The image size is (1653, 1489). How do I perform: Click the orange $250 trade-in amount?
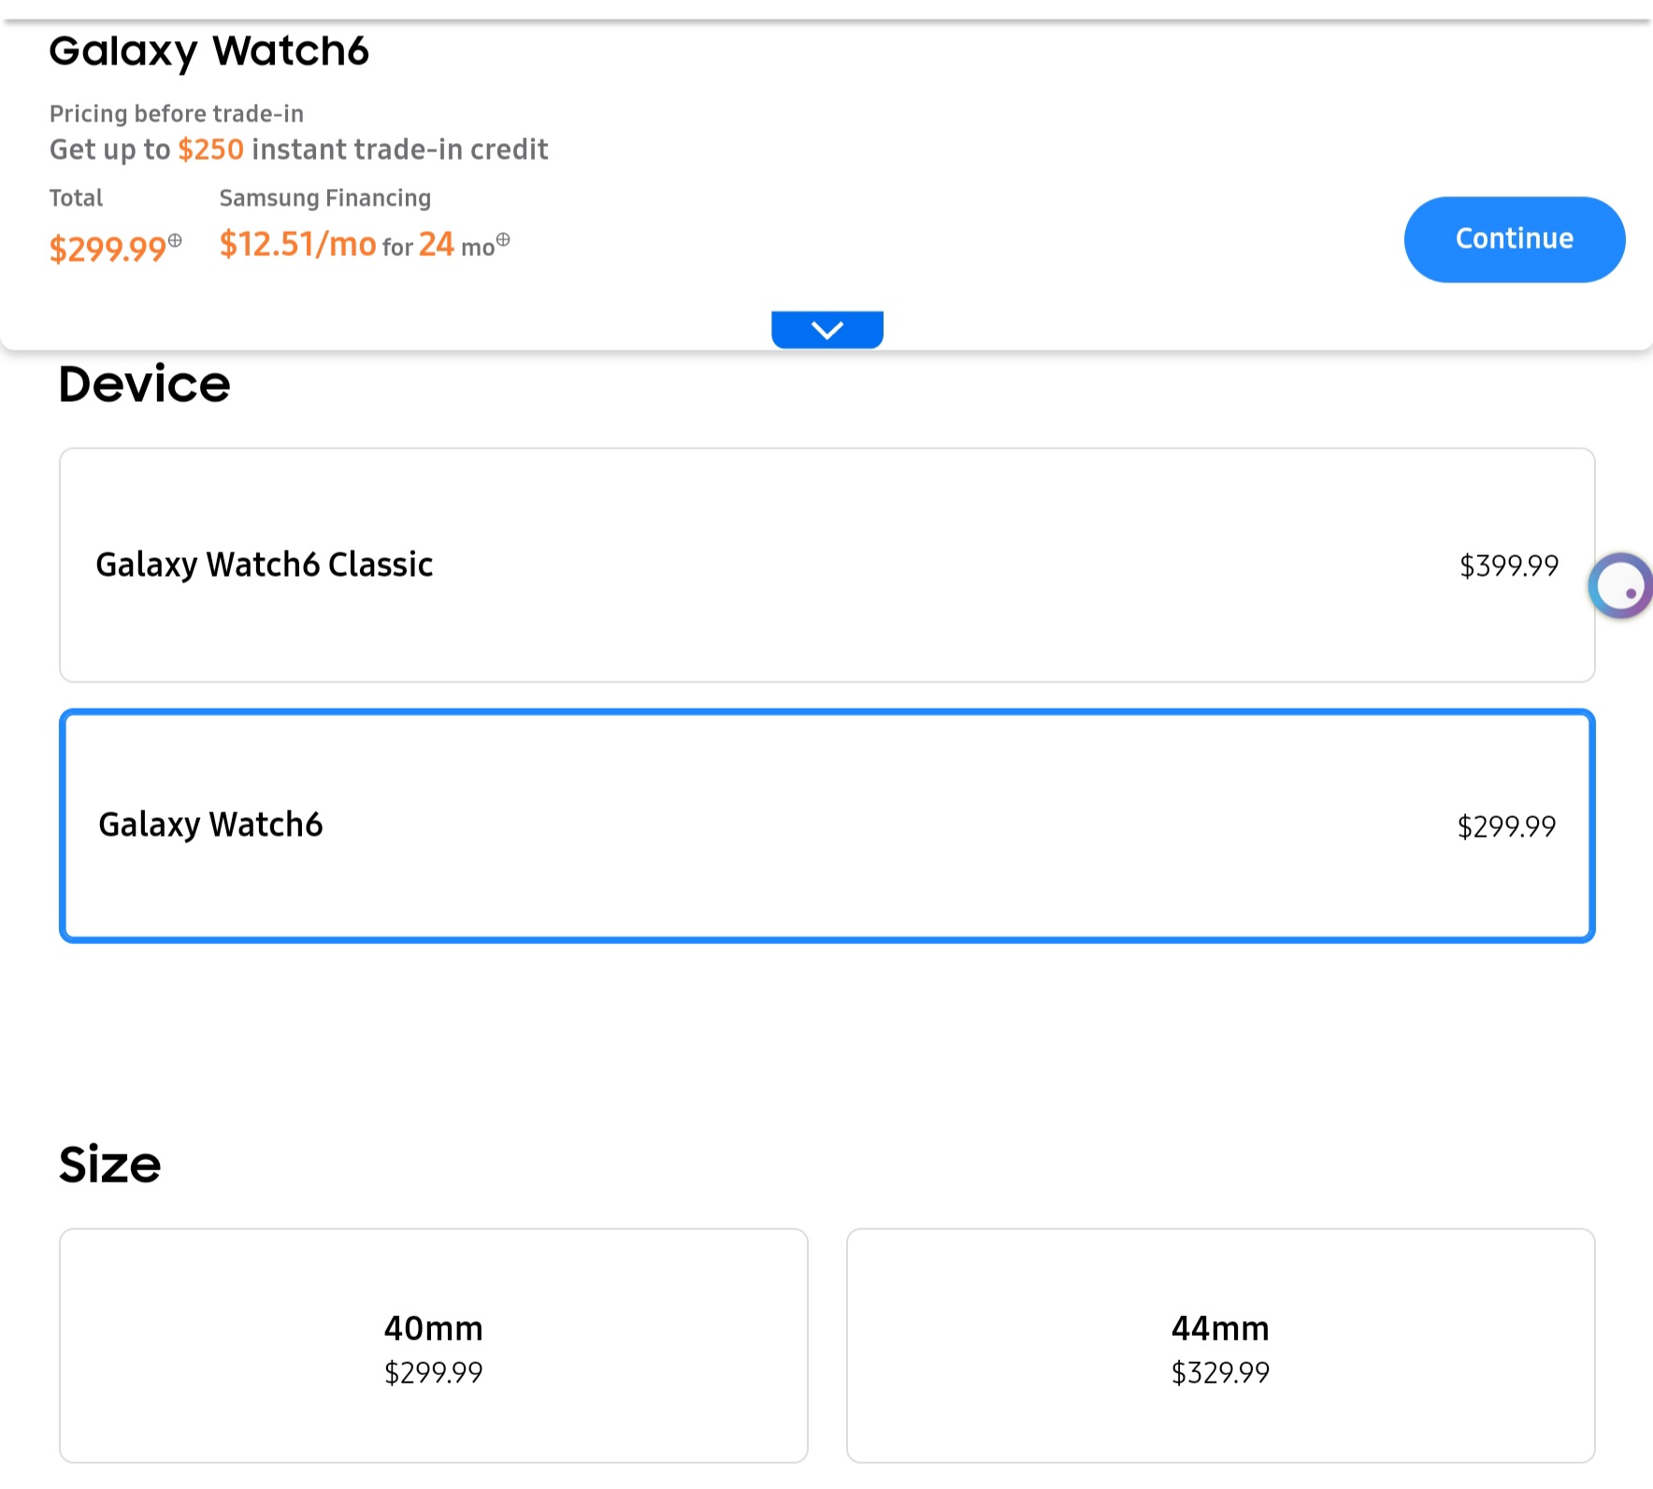tap(210, 150)
